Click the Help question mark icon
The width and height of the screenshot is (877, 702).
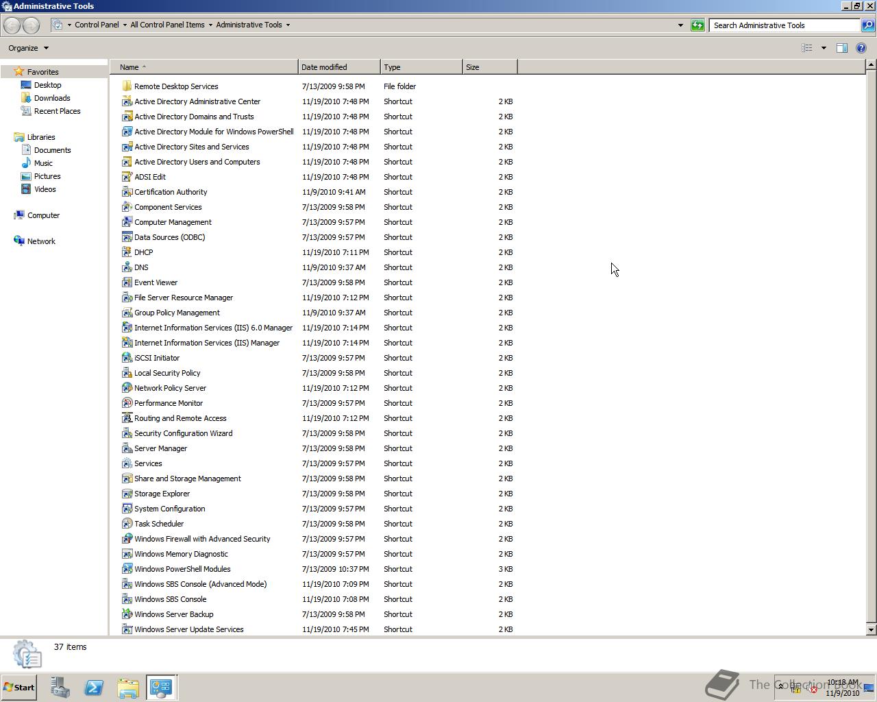861,48
